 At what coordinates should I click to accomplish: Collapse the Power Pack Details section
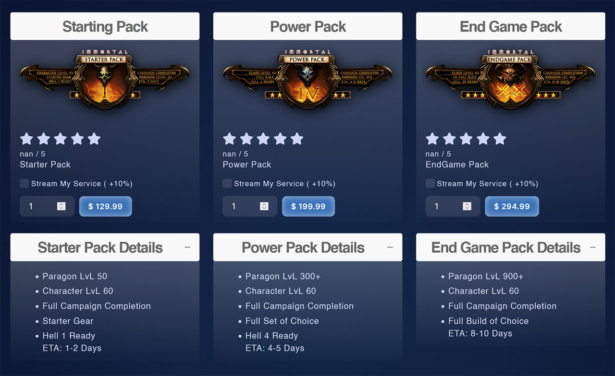[x=390, y=247]
